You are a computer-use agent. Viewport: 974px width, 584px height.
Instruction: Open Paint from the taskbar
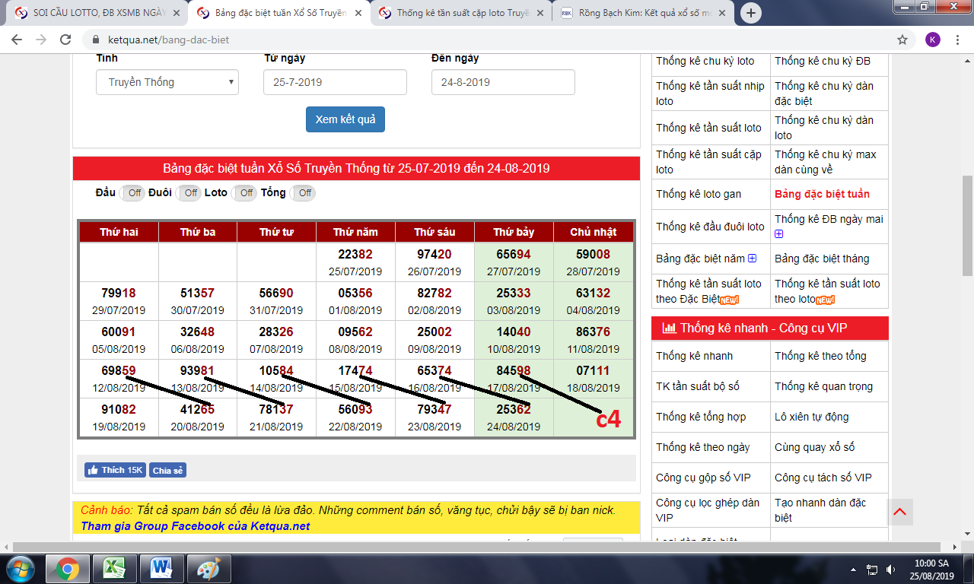click(208, 568)
